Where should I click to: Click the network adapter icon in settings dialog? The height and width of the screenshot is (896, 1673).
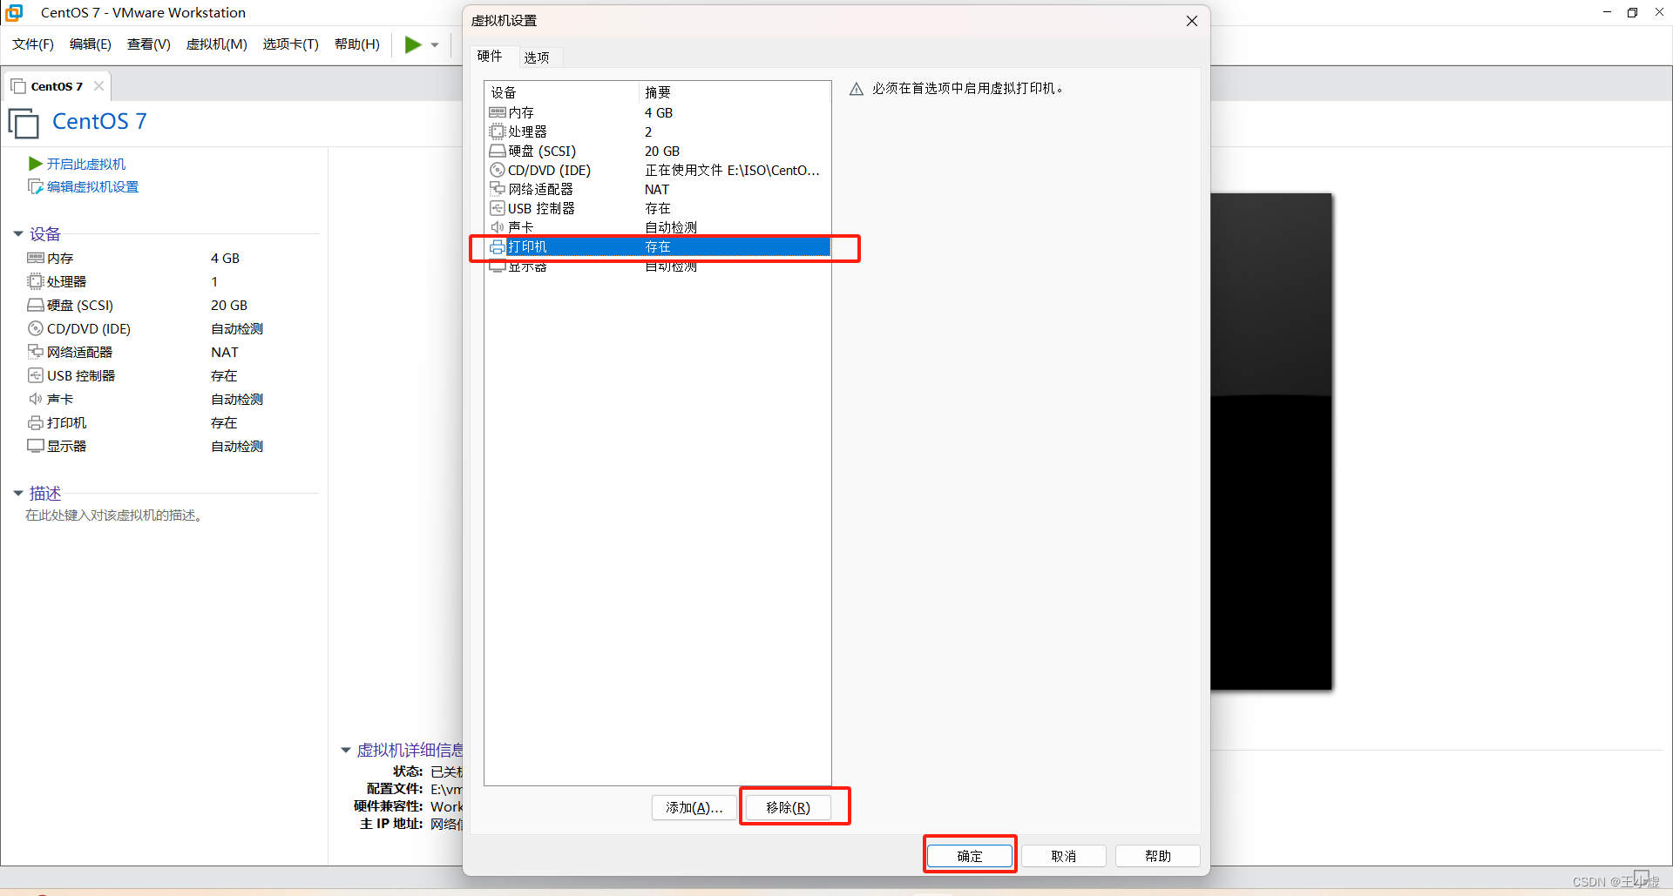coord(498,189)
